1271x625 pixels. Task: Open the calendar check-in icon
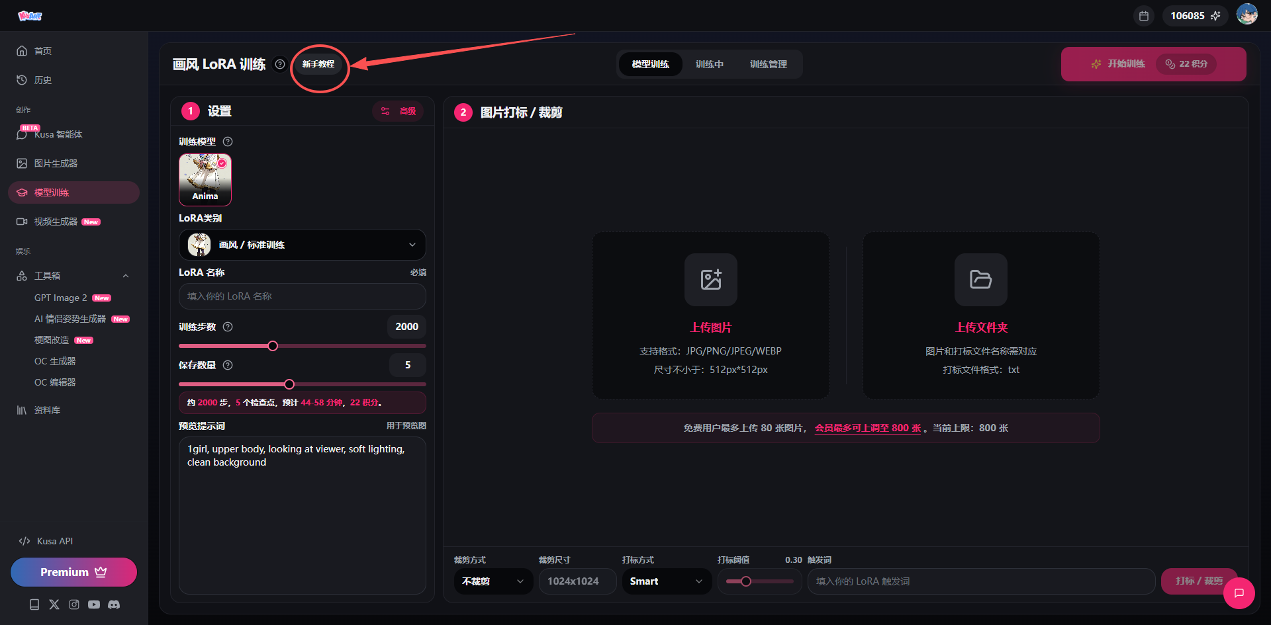[1143, 16]
